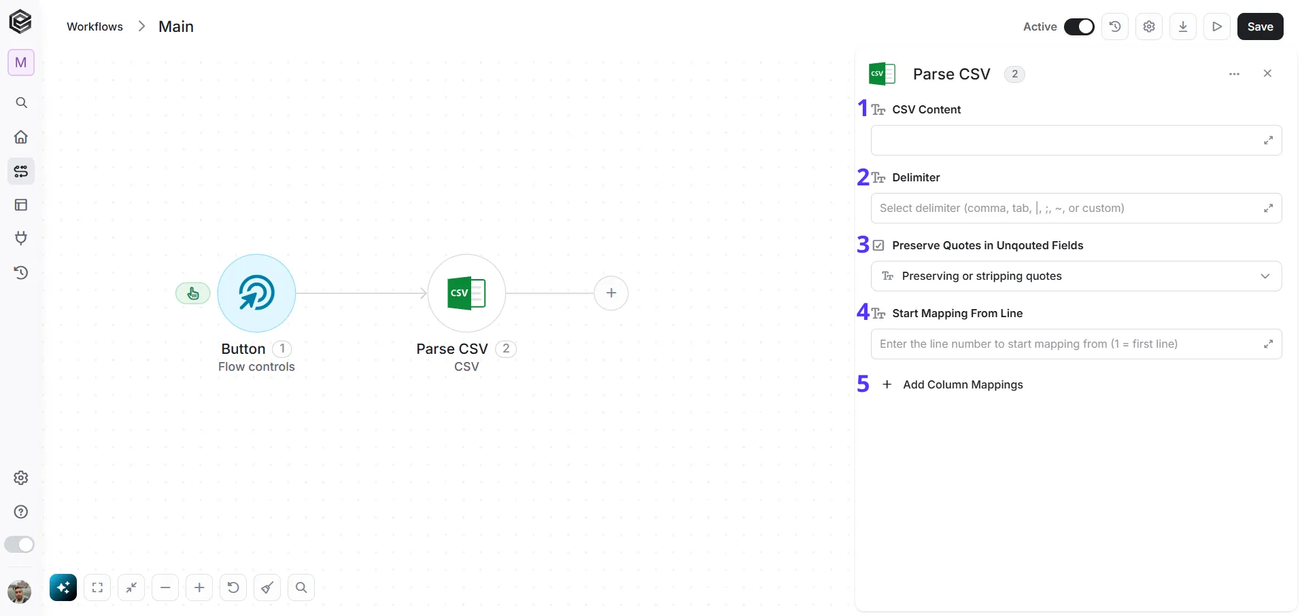Click the Delimiter input field
Screen dimensions: 1302x616
1076,209
